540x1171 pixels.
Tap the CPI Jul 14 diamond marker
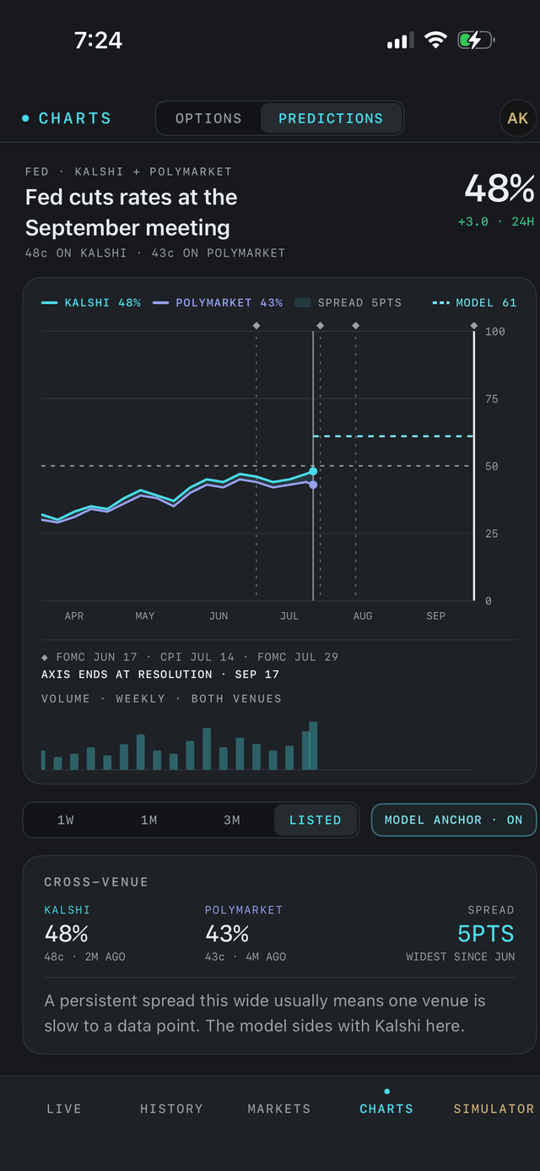click(320, 325)
